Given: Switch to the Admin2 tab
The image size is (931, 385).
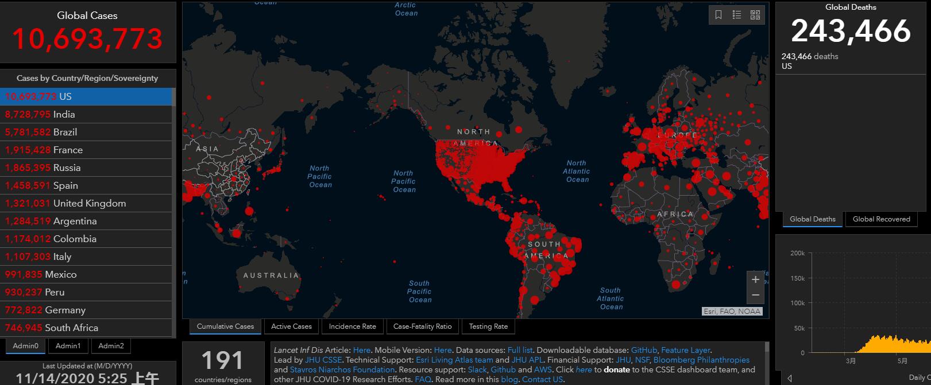Looking at the screenshot, I should [111, 346].
